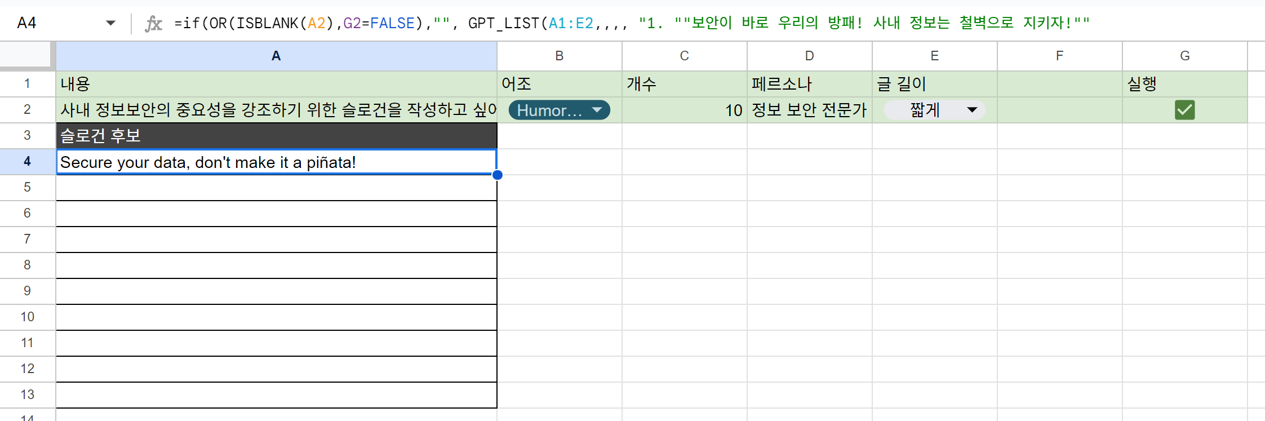Select the 슬로건 후보 header cell
Image resolution: width=1265 pixels, height=421 pixels.
pos(276,136)
